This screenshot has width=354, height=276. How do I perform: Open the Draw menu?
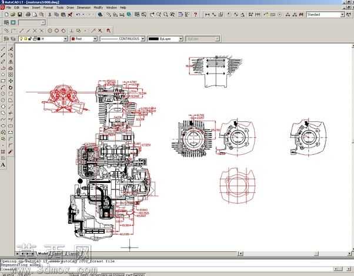(x=70, y=8)
